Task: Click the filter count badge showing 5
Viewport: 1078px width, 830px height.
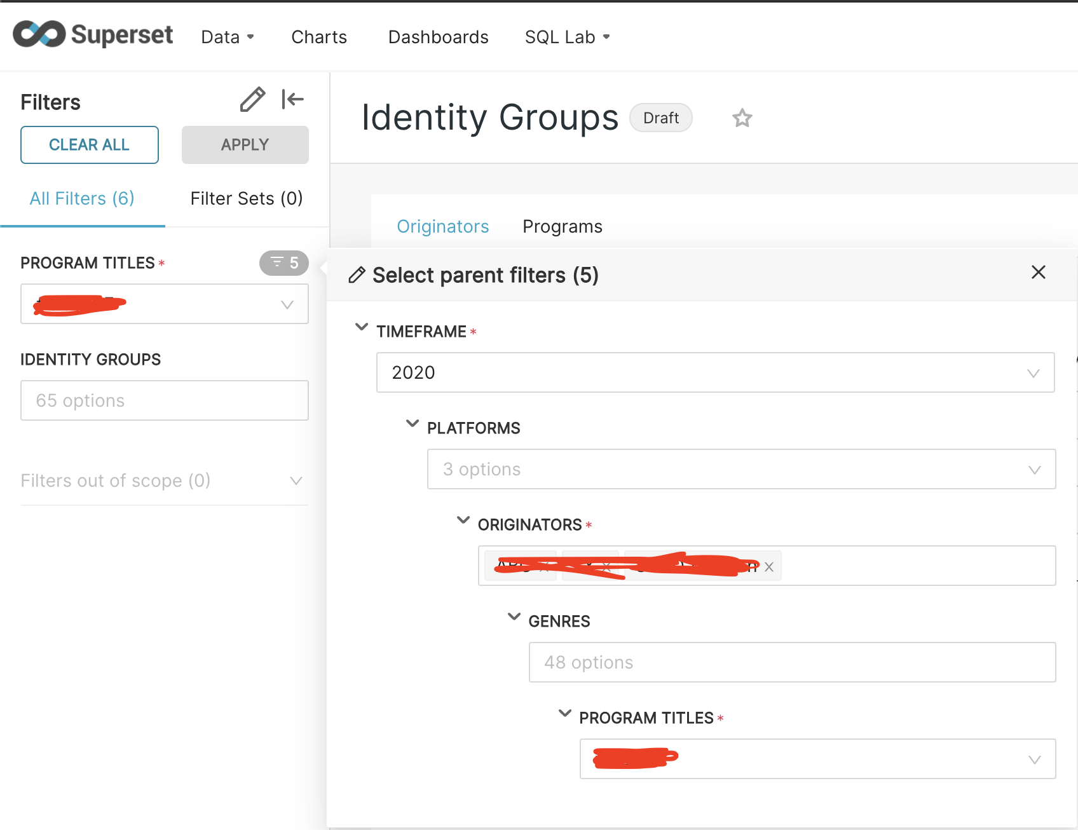Action: click(283, 262)
